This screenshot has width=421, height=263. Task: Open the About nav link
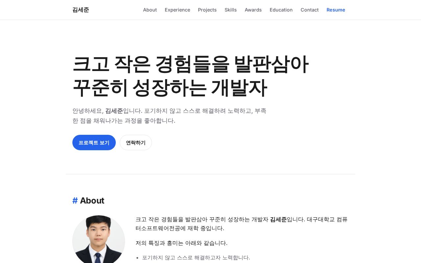[x=150, y=10]
